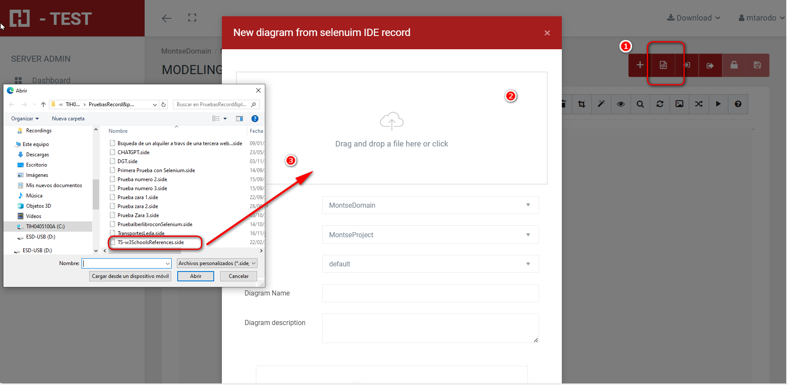This screenshot has height=385, width=788.
Task: Click the shuffle arrows icon
Action: pyautogui.click(x=699, y=104)
